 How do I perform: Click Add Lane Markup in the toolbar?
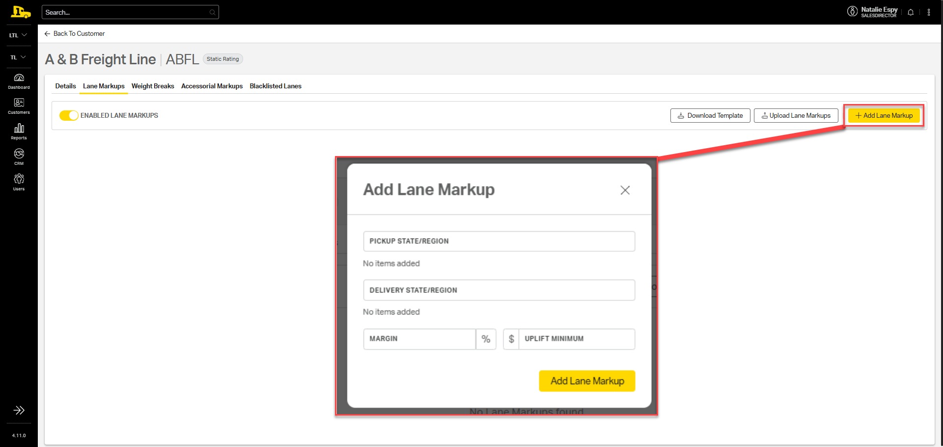tap(884, 116)
